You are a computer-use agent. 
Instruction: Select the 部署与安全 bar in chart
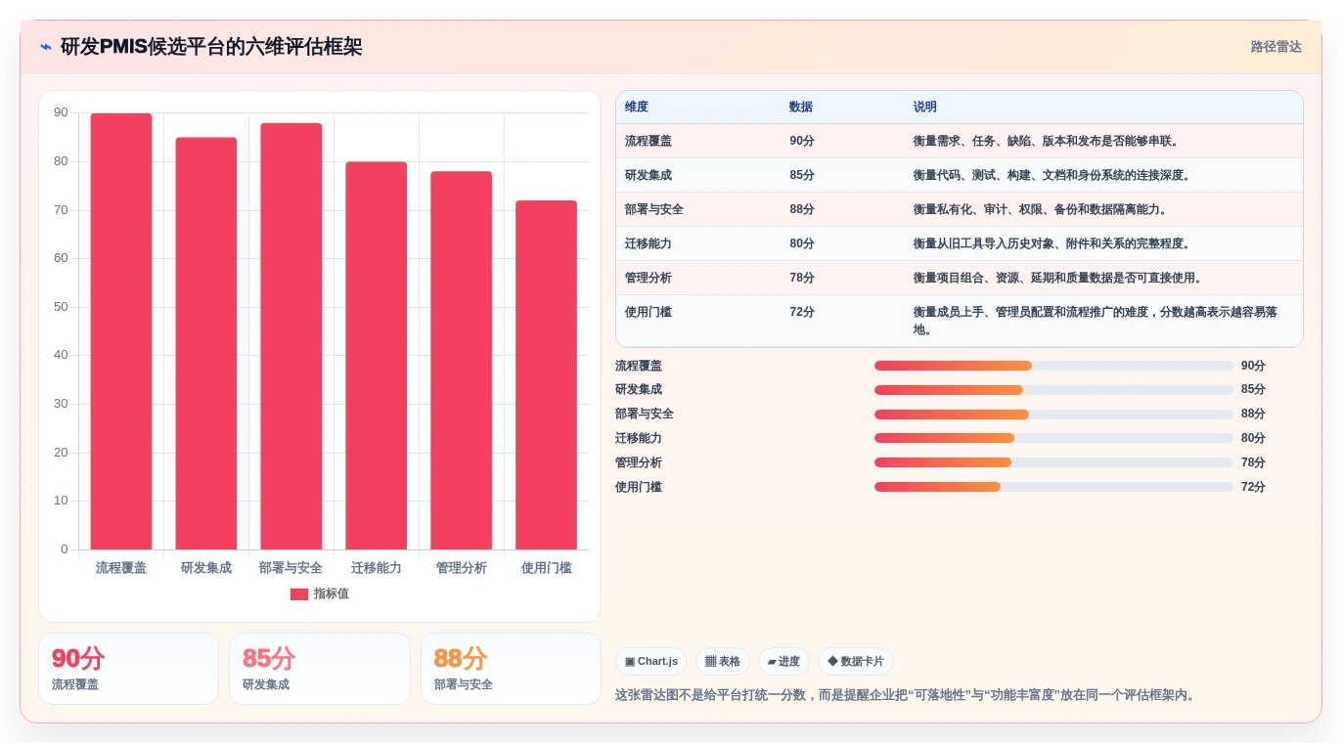coord(291,336)
